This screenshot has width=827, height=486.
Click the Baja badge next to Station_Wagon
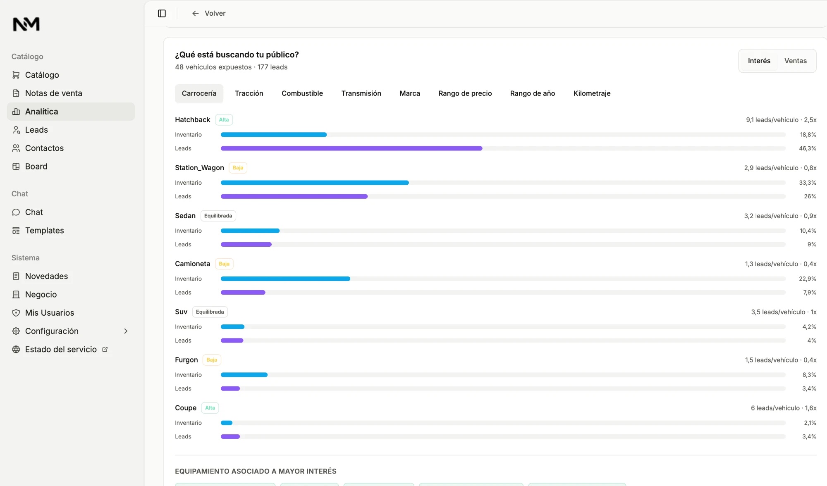point(238,168)
